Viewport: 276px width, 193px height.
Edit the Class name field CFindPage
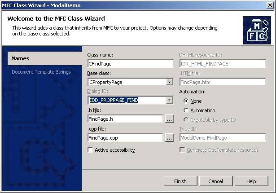[x=131, y=64]
